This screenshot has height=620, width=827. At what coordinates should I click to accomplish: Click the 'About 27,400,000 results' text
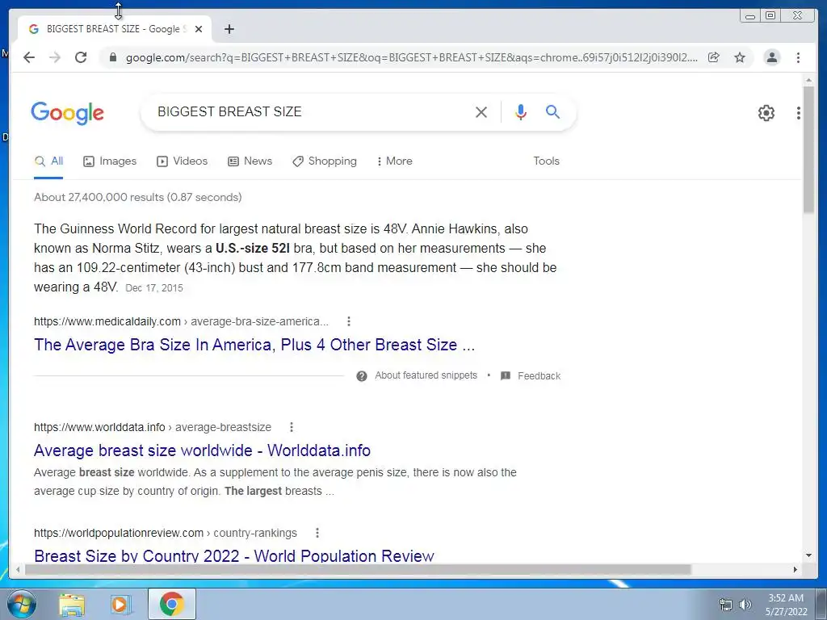coord(137,197)
